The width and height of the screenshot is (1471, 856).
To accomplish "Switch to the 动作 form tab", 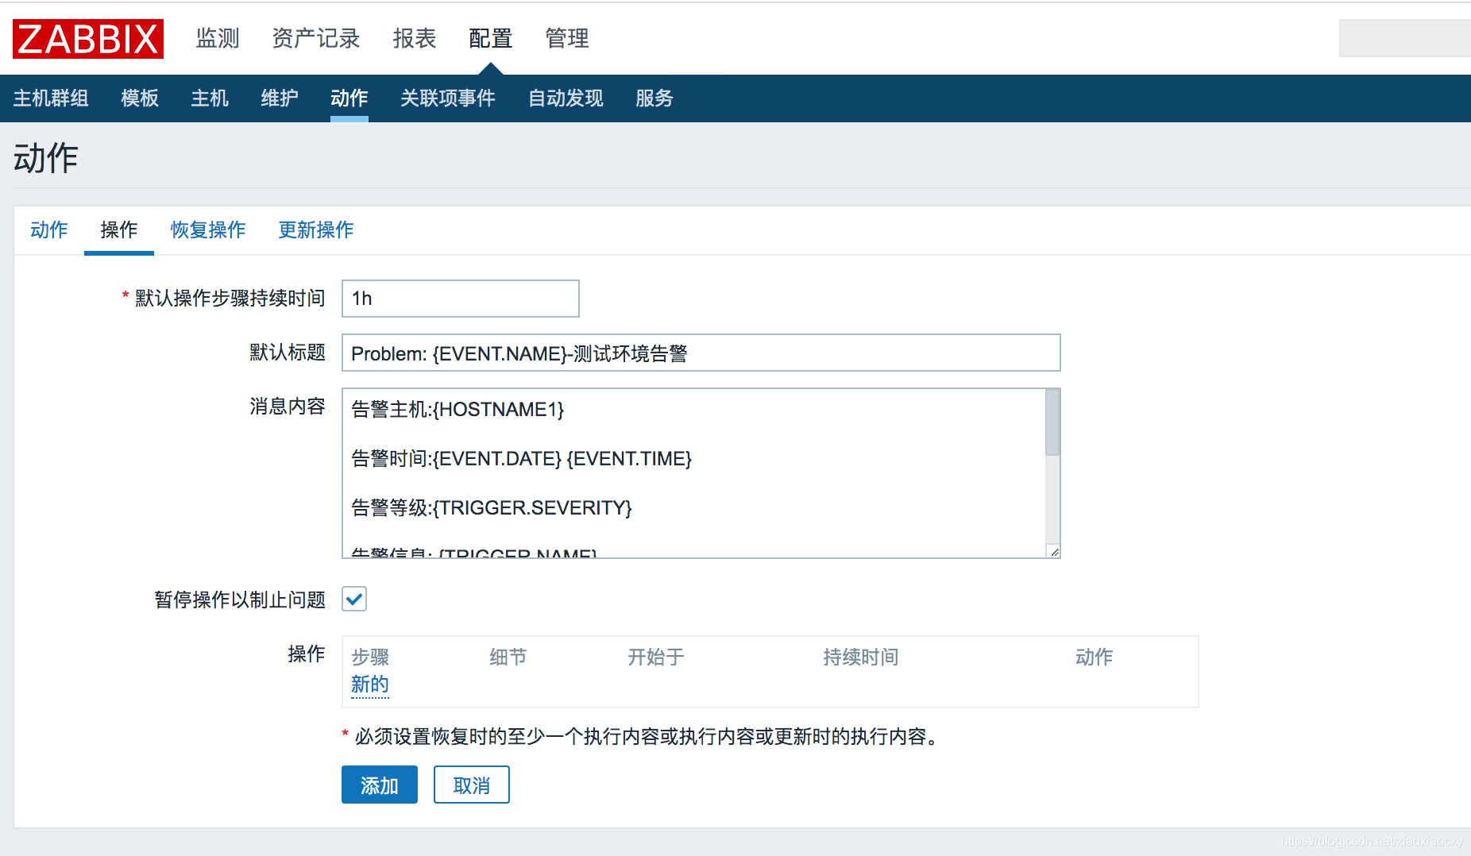I will pos(49,230).
